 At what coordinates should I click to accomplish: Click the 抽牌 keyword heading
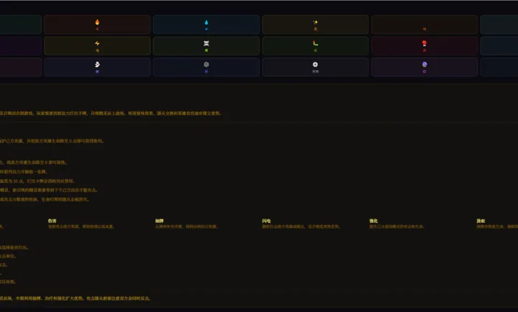159,221
